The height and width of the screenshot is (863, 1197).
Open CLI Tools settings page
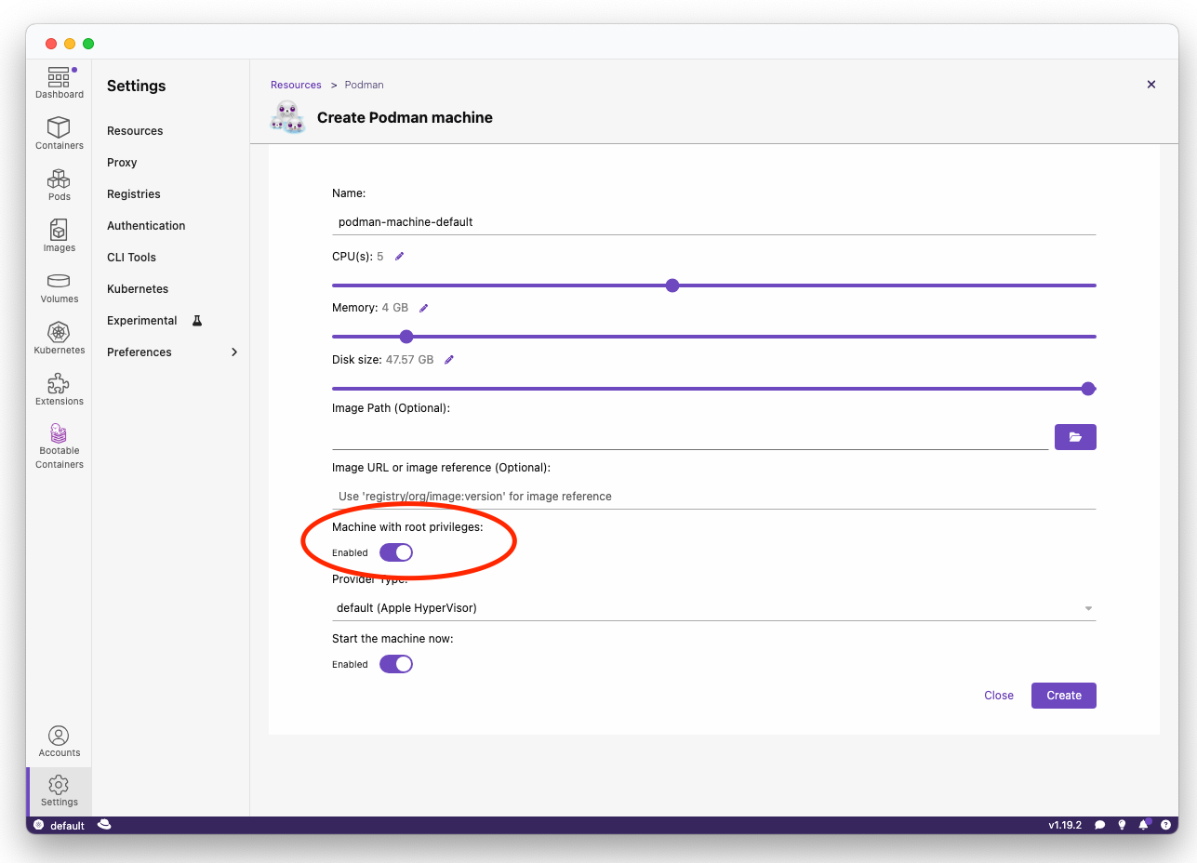tap(131, 258)
